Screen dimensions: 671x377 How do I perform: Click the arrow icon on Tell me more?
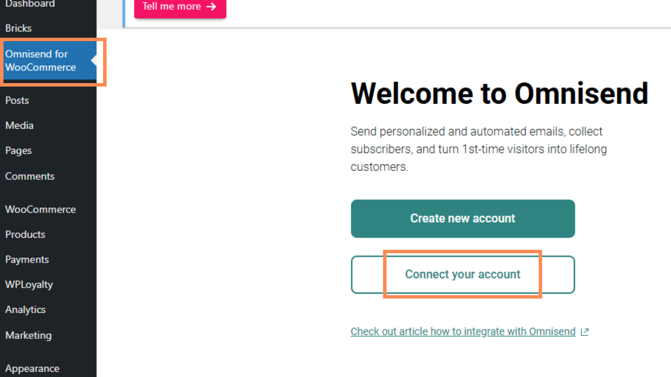(x=211, y=7)
